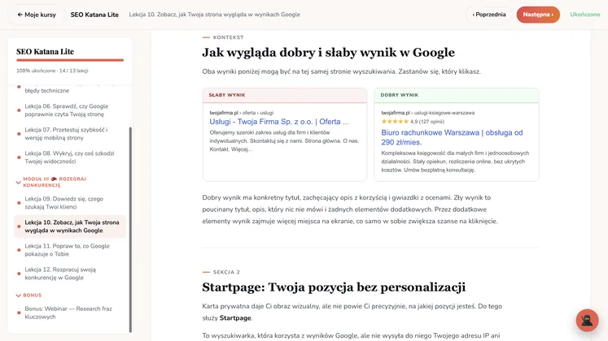The height and width of the screenshot is (341, 608).
Task: Click the breadcrumb lesson title in header
Action: click(x=214, y=15)
